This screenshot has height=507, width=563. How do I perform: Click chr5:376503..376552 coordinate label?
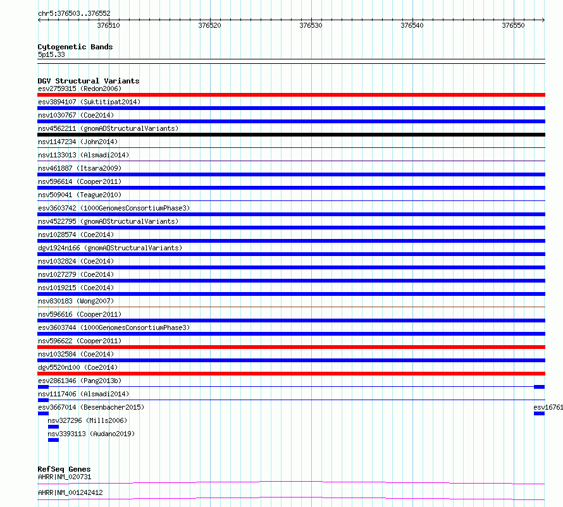coord(74,13)
